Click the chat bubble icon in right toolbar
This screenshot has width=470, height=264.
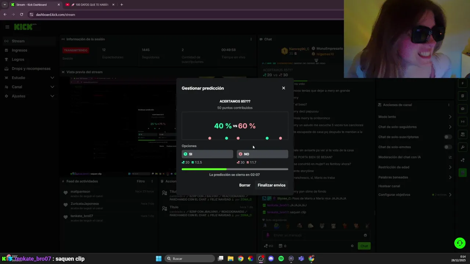pos(463,109)
